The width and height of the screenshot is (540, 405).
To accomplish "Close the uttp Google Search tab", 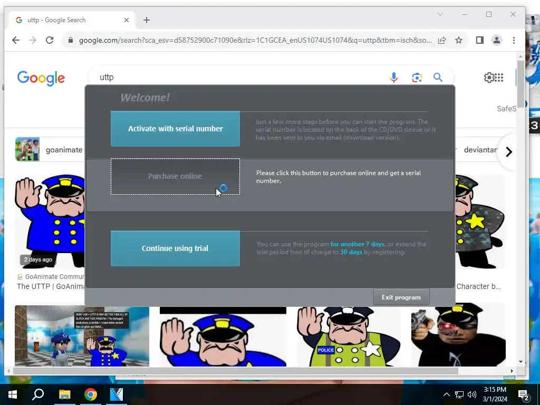I will (127, 20).
